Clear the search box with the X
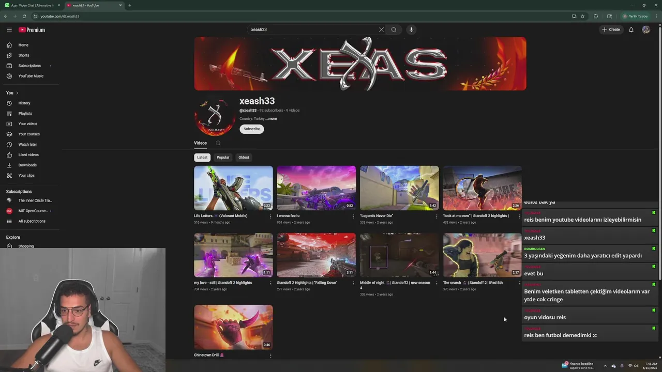Screen dimensions: 662x372 381,29
